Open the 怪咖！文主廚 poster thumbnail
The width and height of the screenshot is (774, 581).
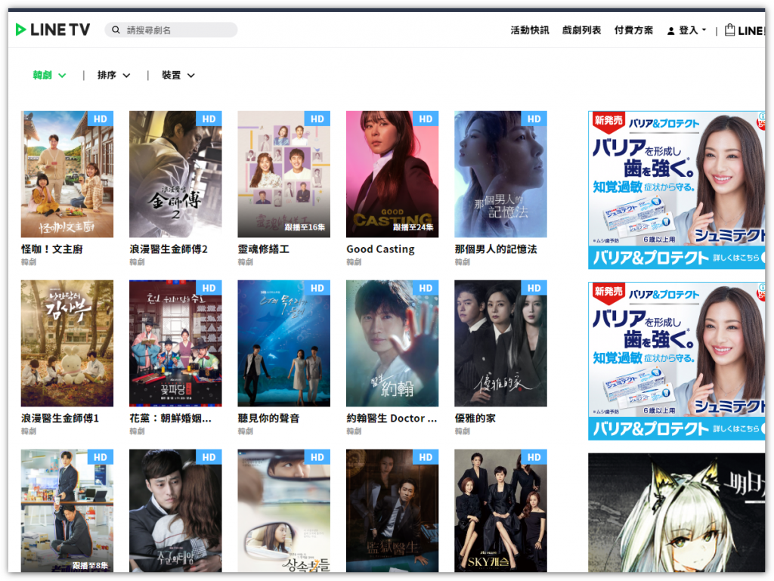click(67, 174)
